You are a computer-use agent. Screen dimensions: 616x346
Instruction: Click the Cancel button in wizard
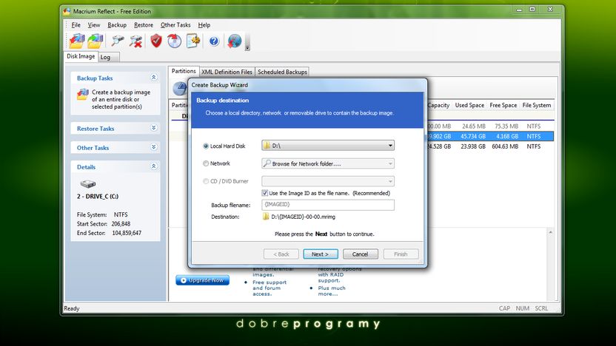coord(361,254)
